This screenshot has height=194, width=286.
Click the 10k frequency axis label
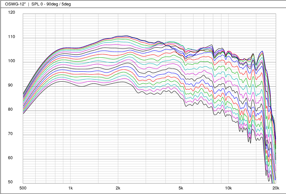[228, 188]
